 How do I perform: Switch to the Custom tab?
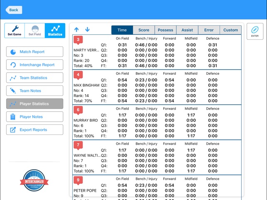[x=231, y=30]
